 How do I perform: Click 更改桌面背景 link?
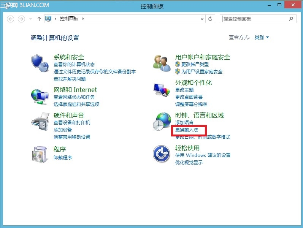tap(189, 97)
